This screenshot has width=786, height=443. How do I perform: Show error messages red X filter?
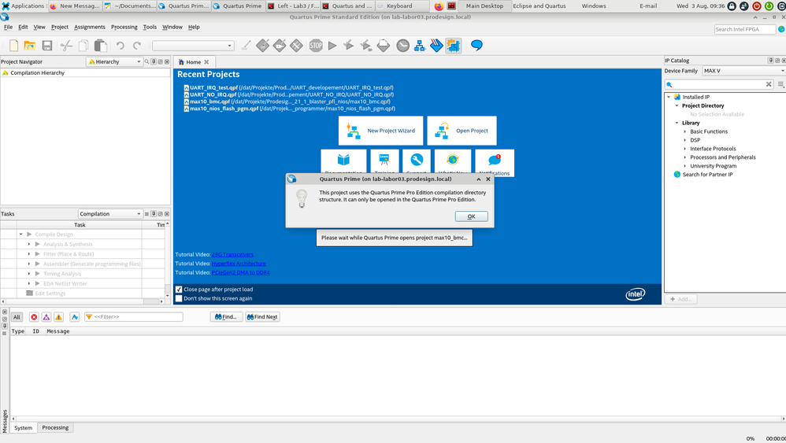pyautogui.click(x=34, y=317)
